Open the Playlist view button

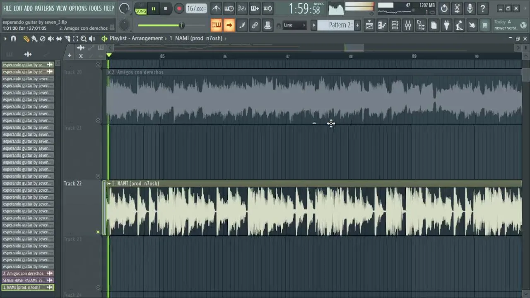pos(369,25)
